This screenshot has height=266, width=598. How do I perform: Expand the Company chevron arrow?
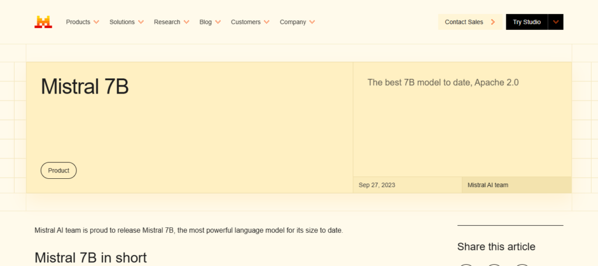click(312, 22)
